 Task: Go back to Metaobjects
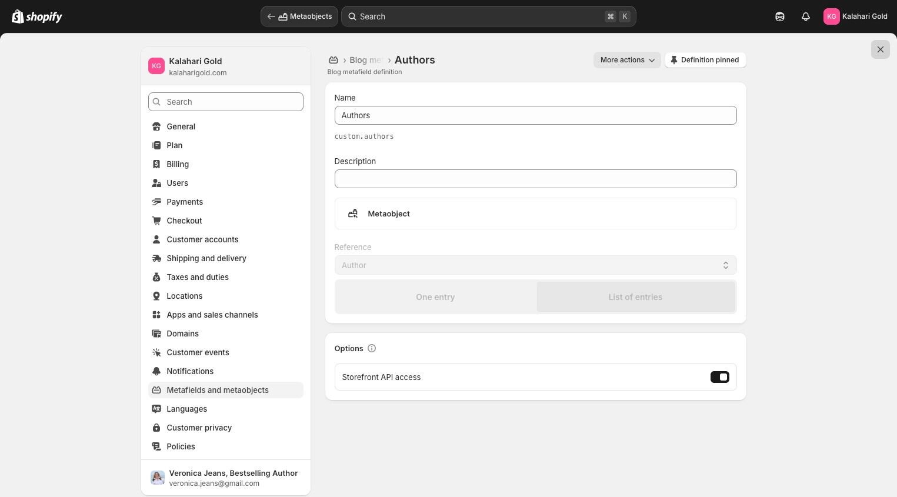[299, 16]
